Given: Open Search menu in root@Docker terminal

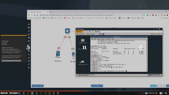Looking at the screenshot, I should point(103,39).
